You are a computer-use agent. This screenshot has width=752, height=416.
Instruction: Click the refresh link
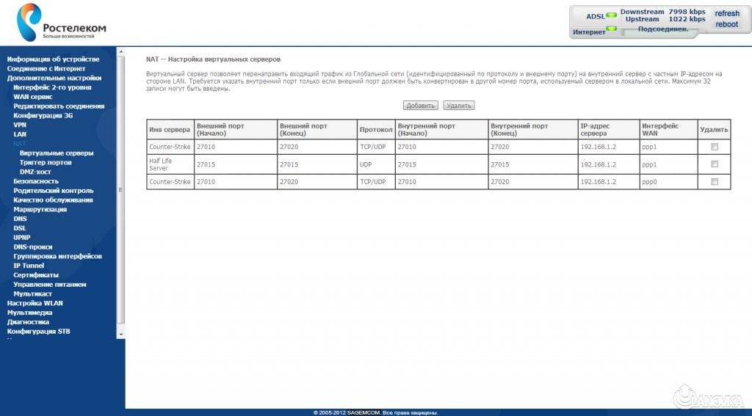tap(727, 13)
